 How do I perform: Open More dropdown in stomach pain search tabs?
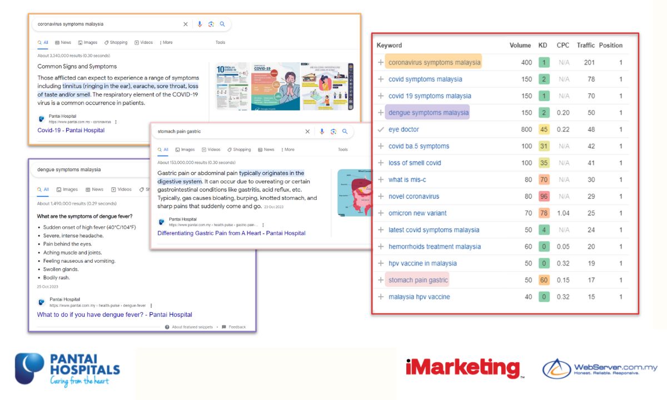[x=288, y=149]
